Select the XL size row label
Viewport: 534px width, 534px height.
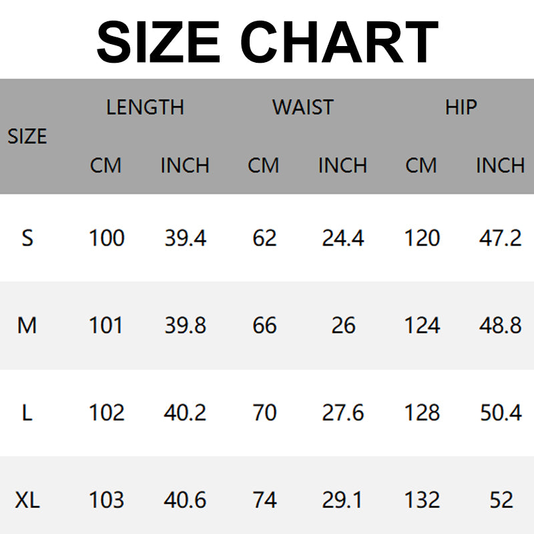(27, 499)
